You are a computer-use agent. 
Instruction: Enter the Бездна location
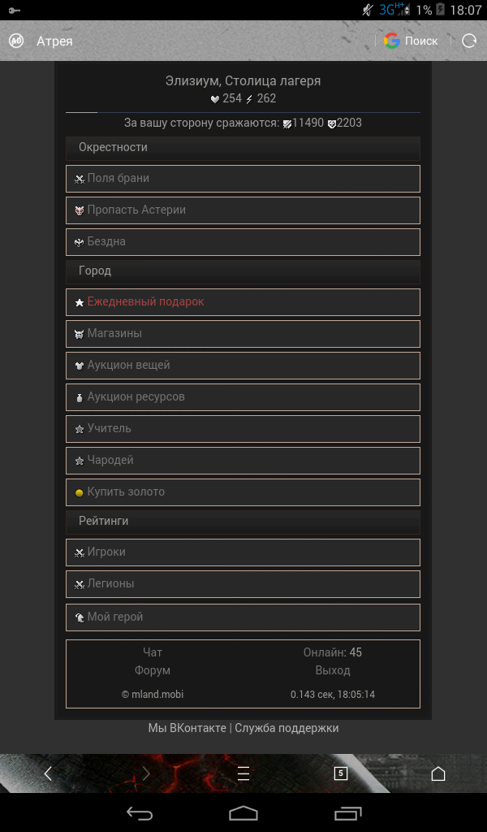point(243,242)
